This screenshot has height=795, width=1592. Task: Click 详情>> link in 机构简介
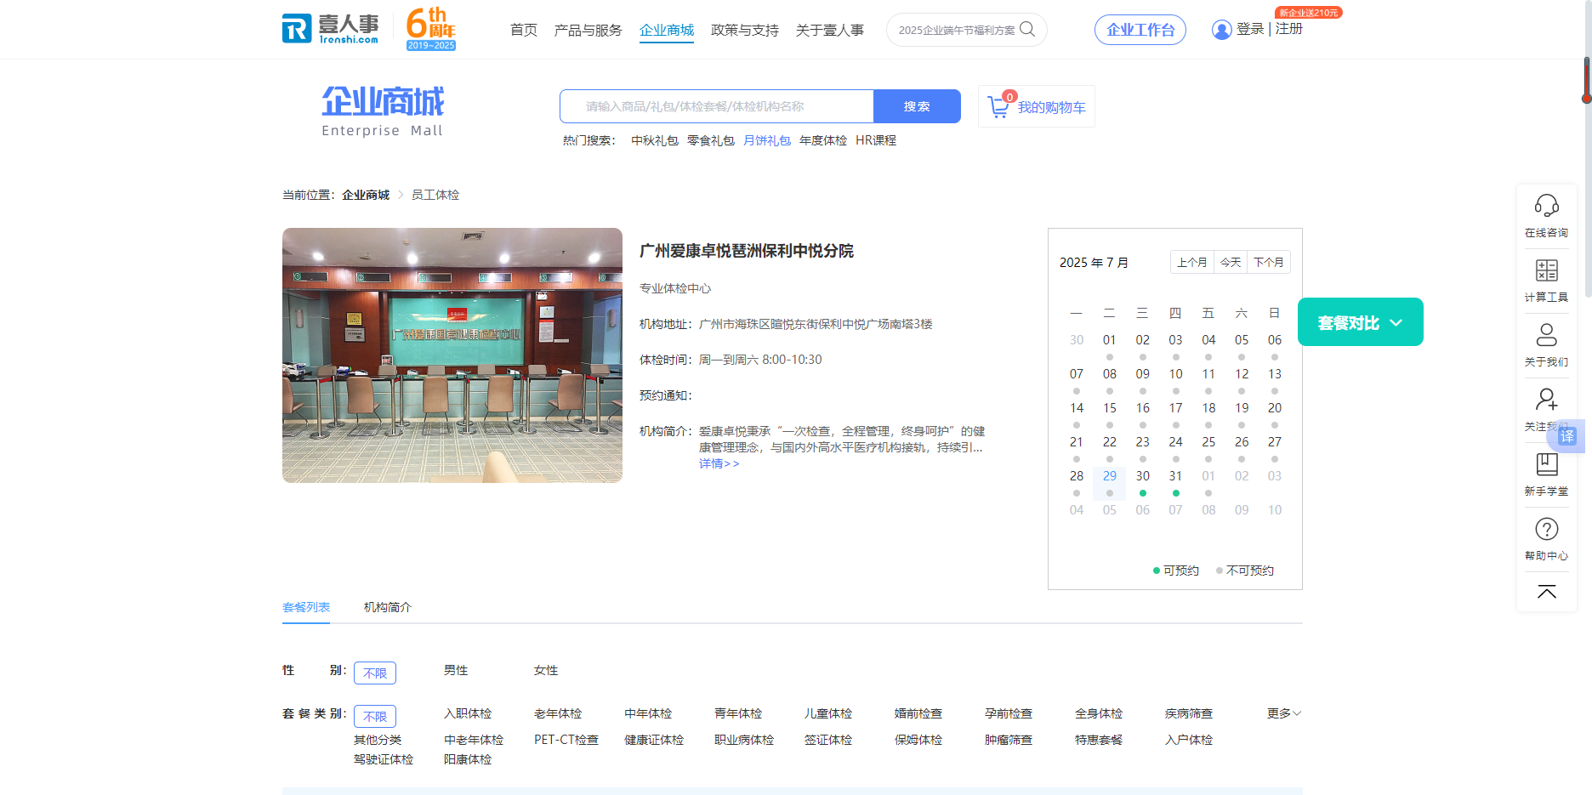[719, 463]
